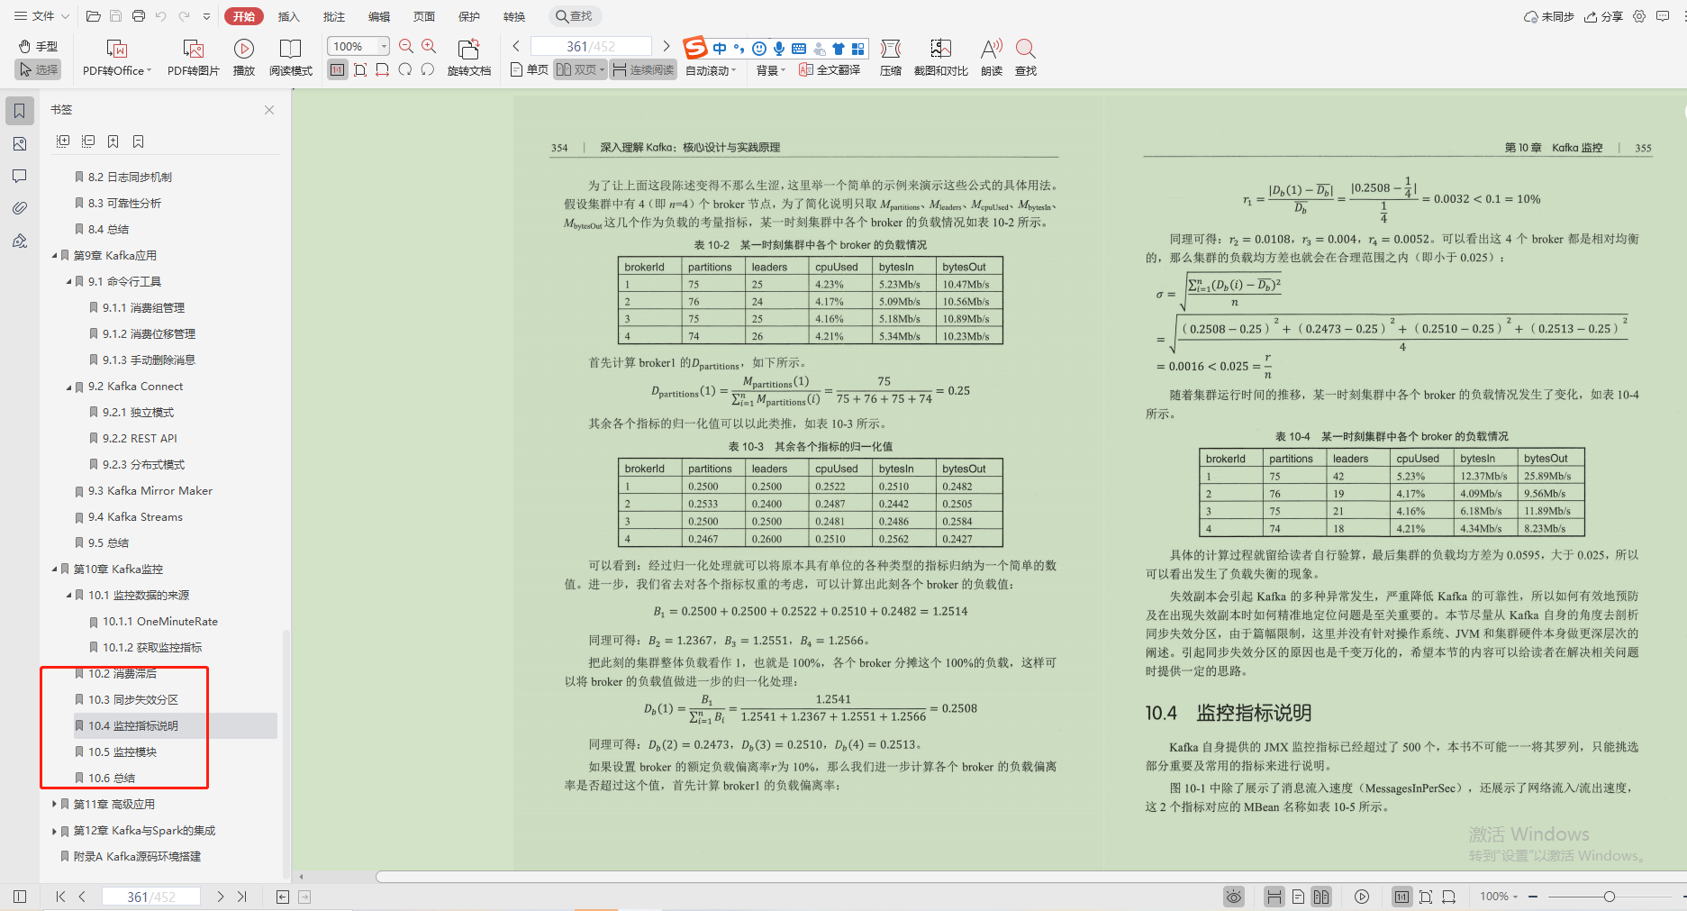
Task: Open bookmark 9.4 Kafka Streams
Action: tap(135, 516)
